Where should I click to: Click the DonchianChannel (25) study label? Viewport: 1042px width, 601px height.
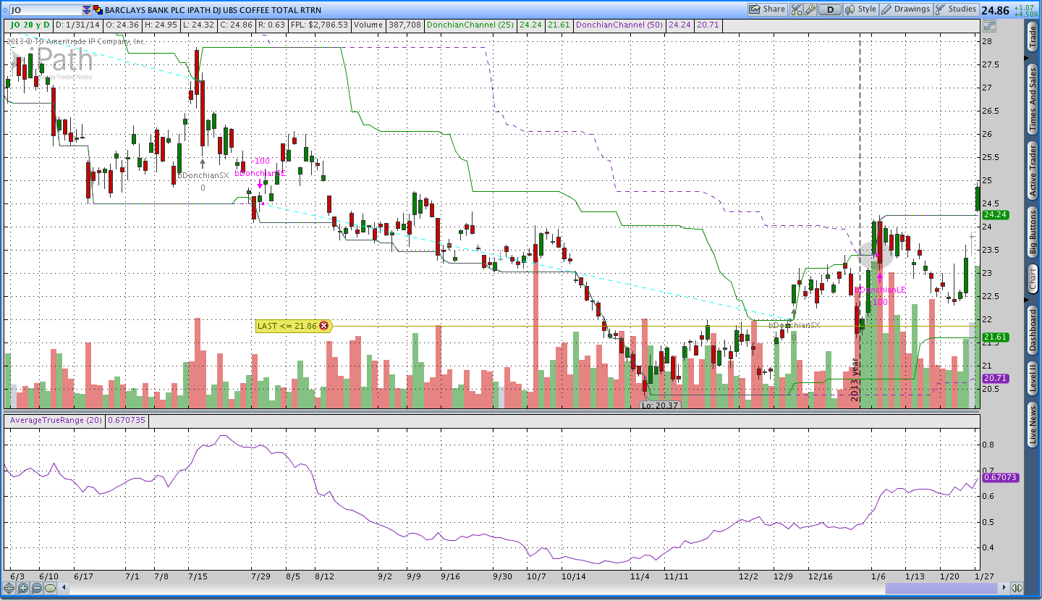tap(470, 25)
